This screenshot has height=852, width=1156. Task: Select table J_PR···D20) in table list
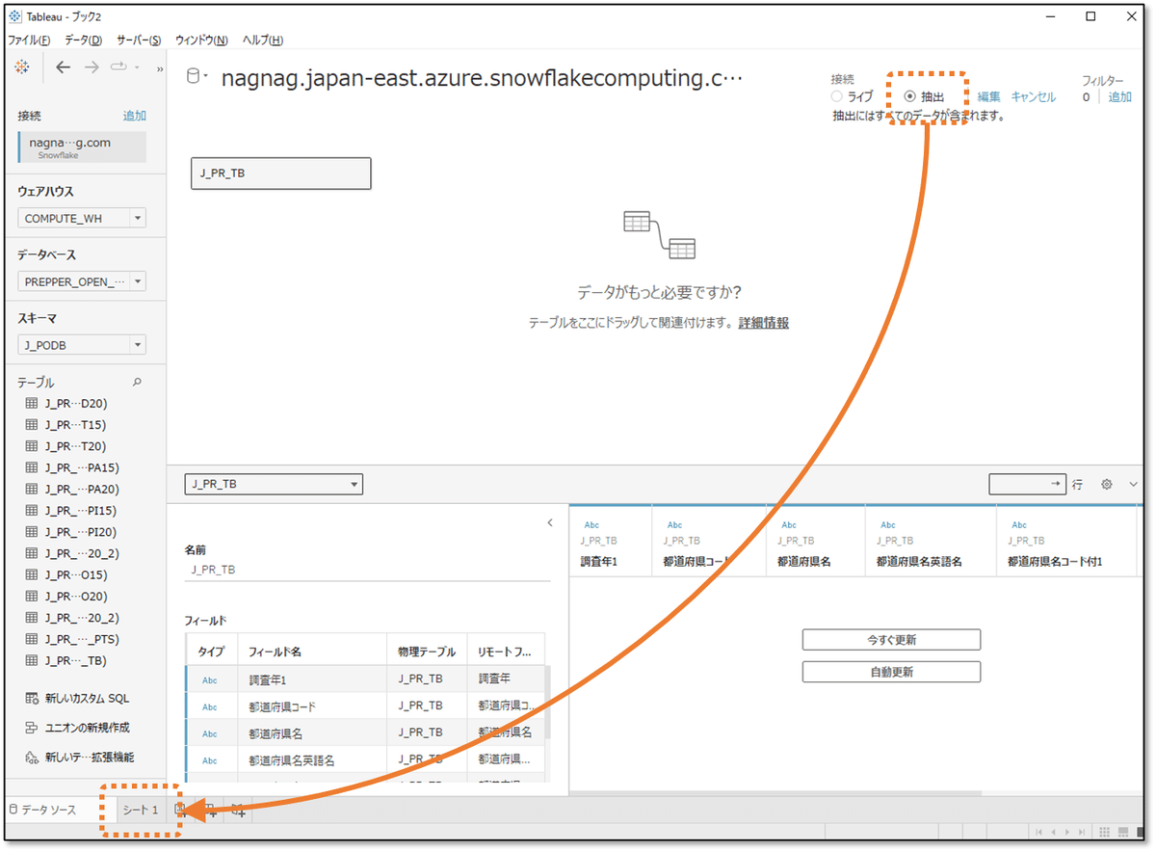pyautogui.click(x=75, y=403)
